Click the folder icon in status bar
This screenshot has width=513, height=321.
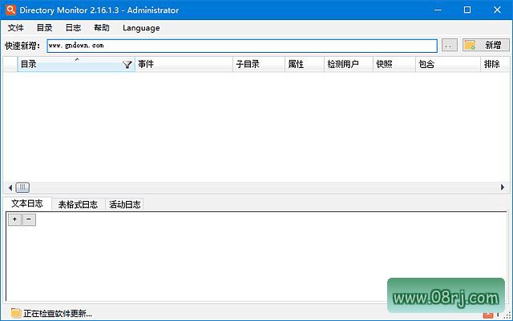[x=15, y=313]
